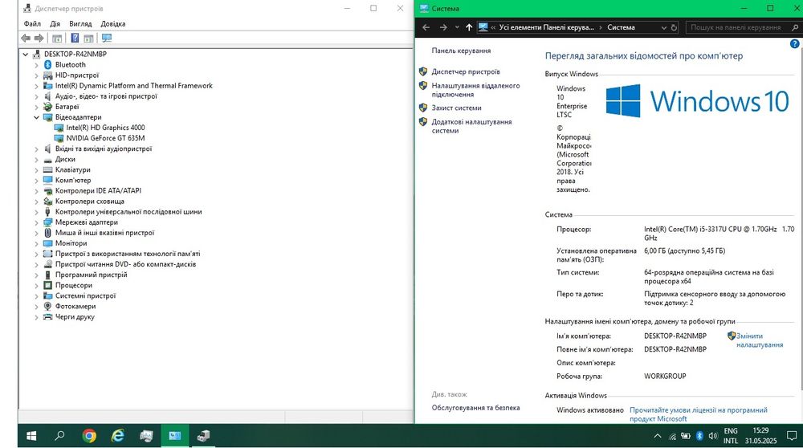This screenshot has height=448, width=803.
Task: Open Обслуговування та безпека link
Action: [475, 408]
